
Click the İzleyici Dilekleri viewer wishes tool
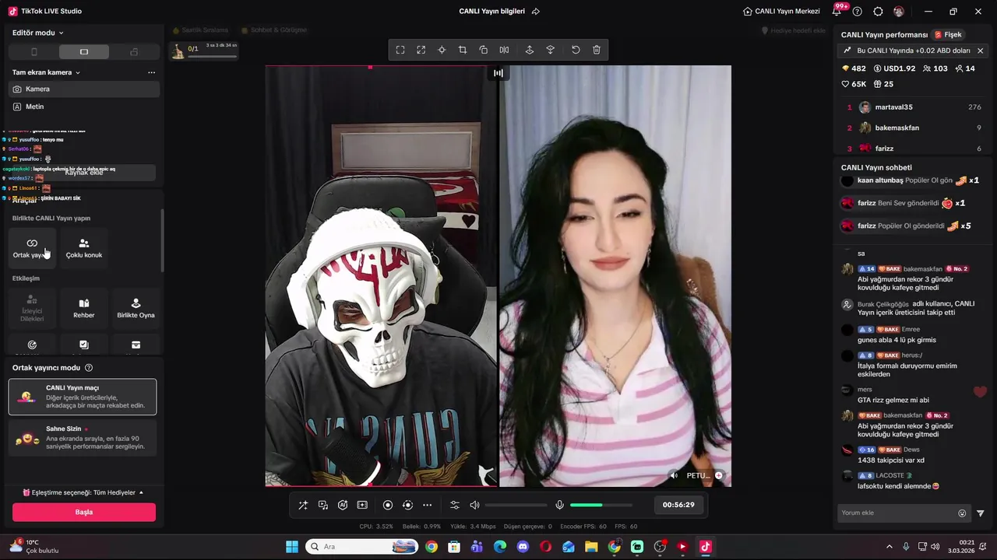(32, 308)
